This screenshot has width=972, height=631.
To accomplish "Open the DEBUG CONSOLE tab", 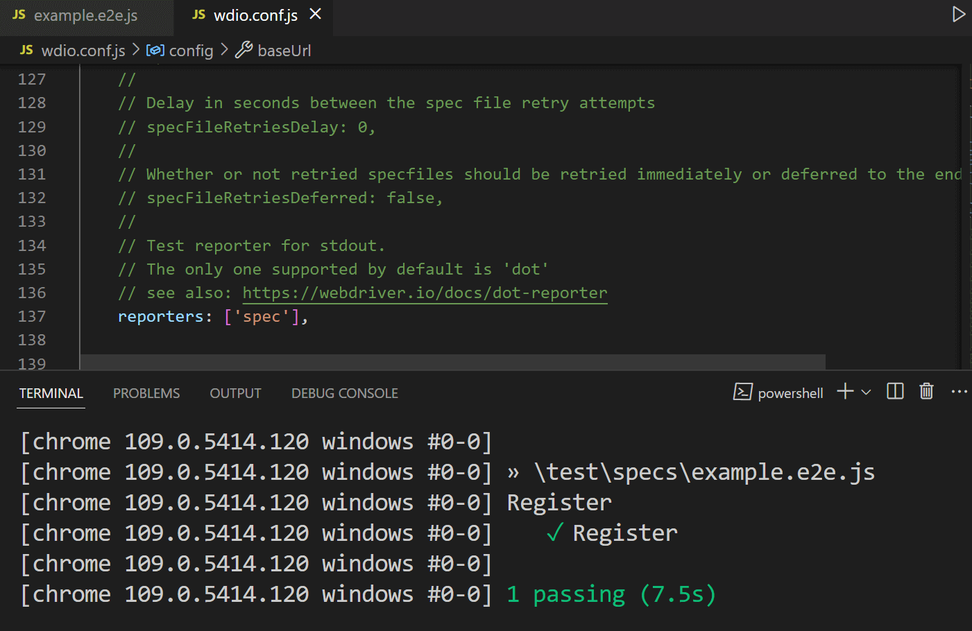I will click(x=344, y=393).
